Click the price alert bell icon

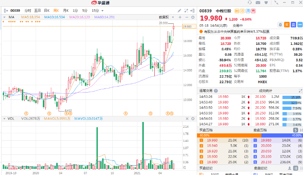coord(280,25)
